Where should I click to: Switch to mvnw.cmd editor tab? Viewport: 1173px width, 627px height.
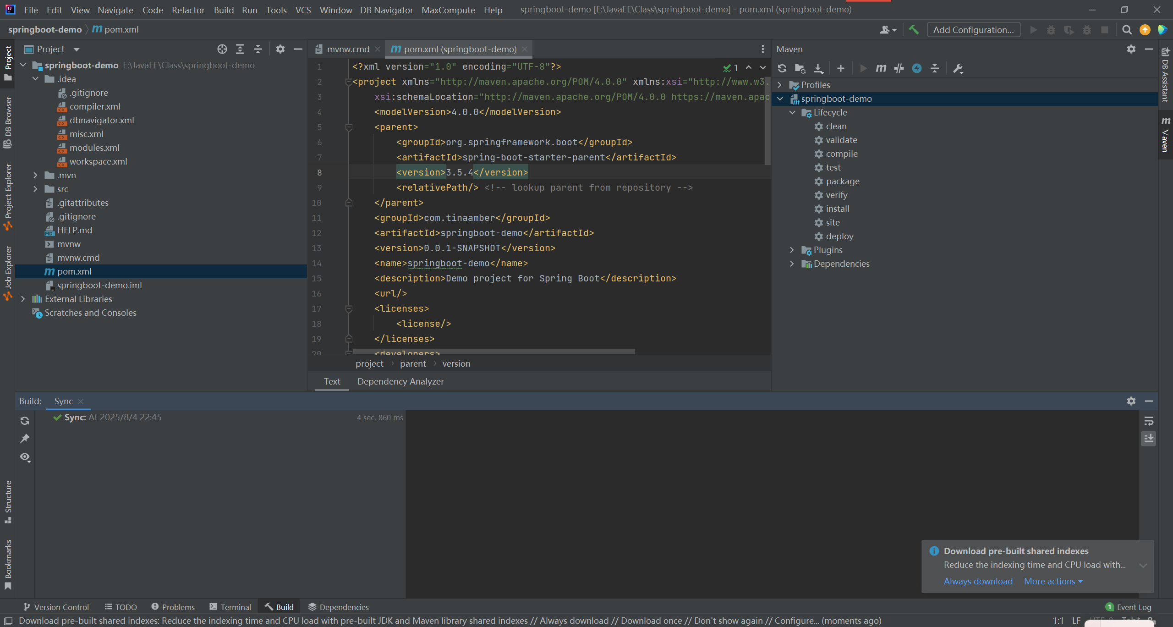pyautogui.click(x=347, y=49)
